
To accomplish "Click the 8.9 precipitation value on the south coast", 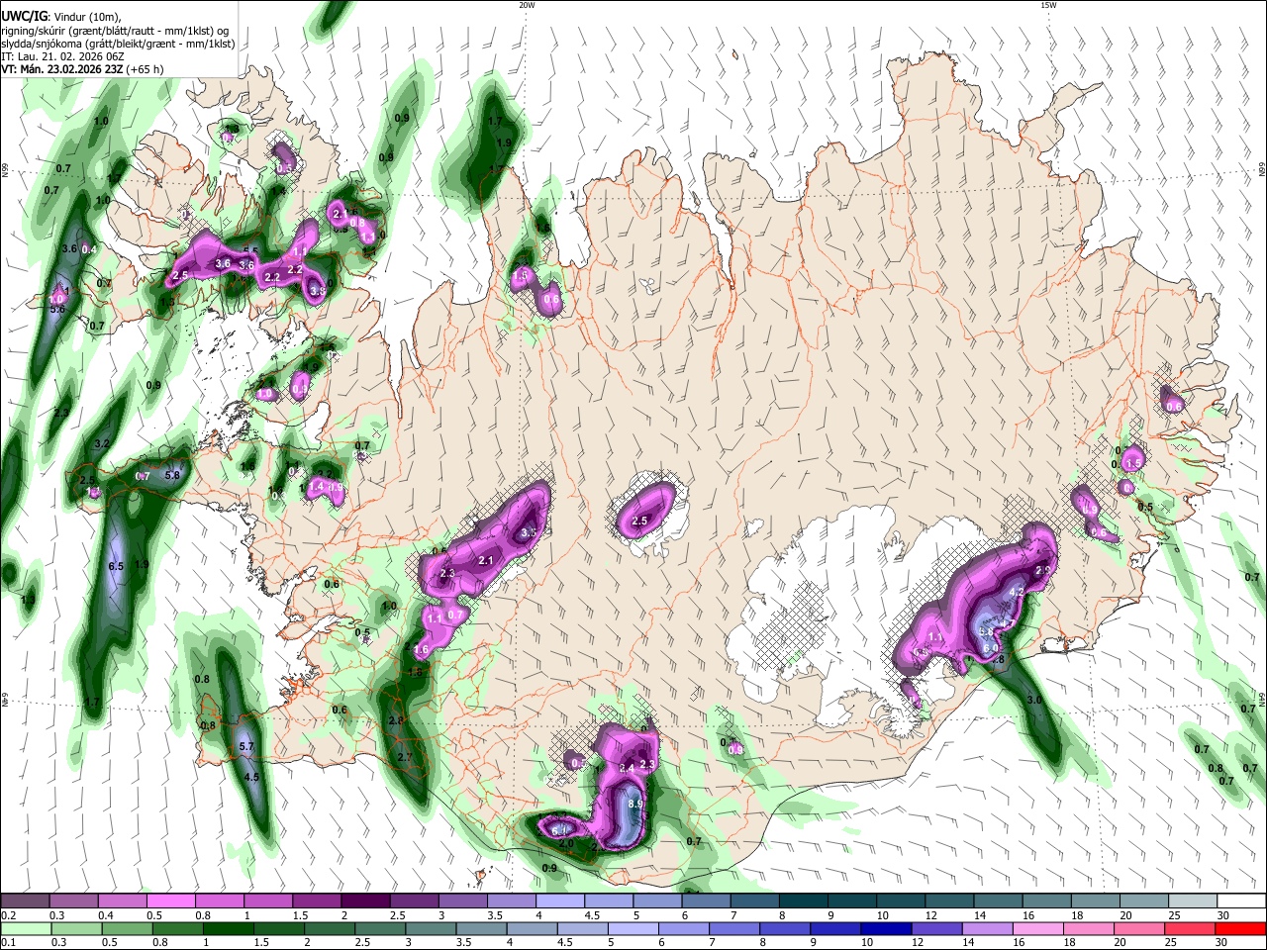I will (635, 805).
